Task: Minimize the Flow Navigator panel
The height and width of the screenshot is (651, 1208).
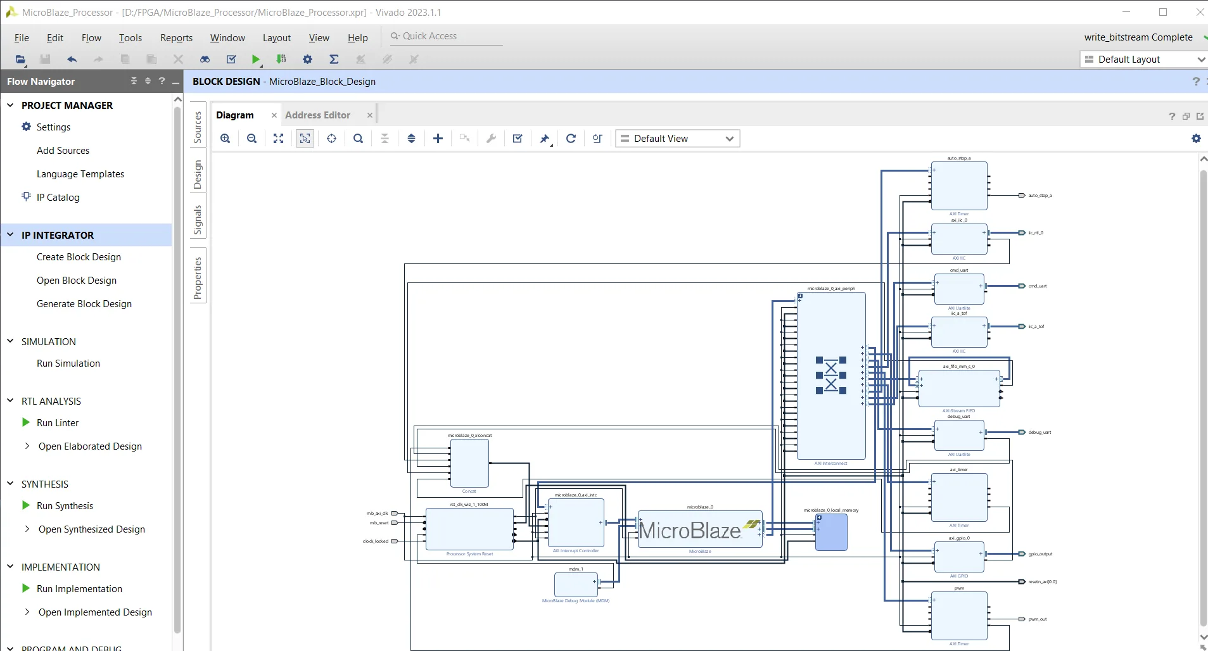Action: [176, 82]
